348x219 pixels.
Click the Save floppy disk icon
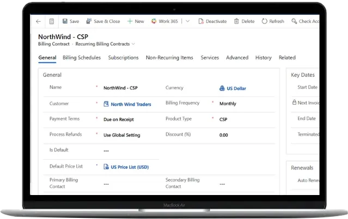65,21
